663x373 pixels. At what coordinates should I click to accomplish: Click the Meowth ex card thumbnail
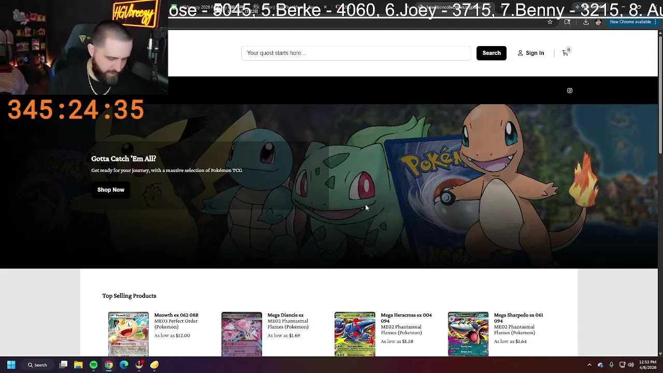128,334
